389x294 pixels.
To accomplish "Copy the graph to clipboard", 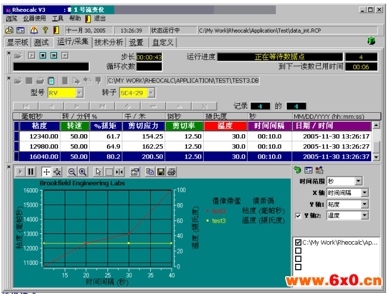I will click(x=150, y=172).
